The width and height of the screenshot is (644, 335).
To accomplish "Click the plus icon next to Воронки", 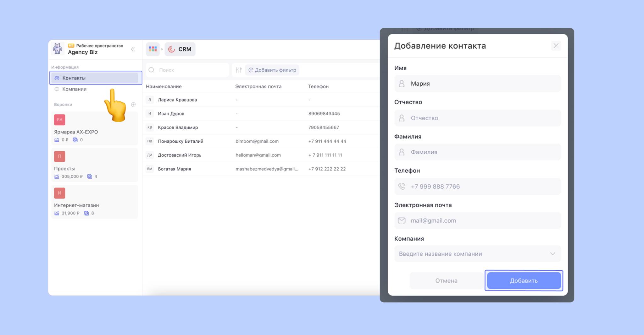I will pos(133,105).
